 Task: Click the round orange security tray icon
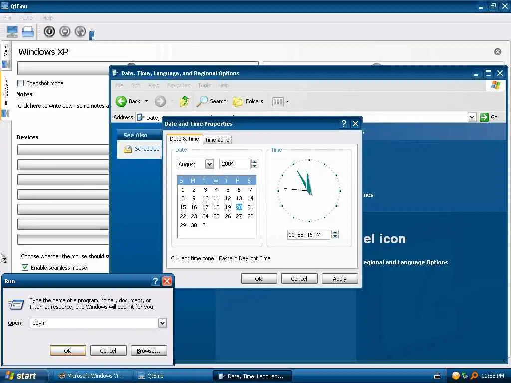coord(456,376)
